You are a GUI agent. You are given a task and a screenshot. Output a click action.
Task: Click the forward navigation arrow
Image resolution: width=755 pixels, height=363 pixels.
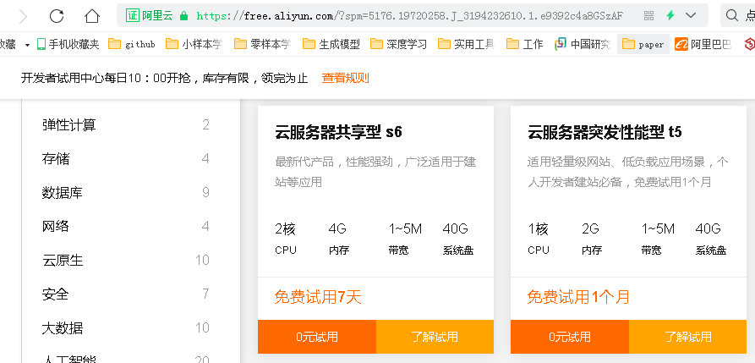[23, 16]
